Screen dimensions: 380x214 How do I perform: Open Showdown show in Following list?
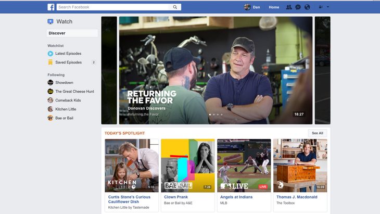click(64, 83)
